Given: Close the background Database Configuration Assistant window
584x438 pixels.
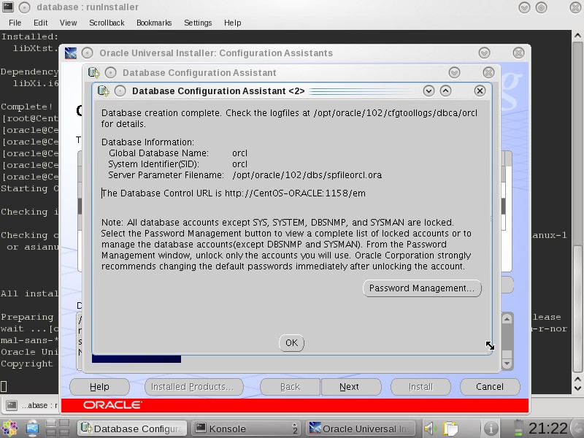Looking at the screenshot, I should tap(488, 72).
